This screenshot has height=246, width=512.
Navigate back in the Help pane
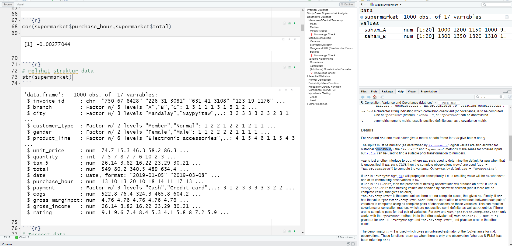tap(363, 97)
